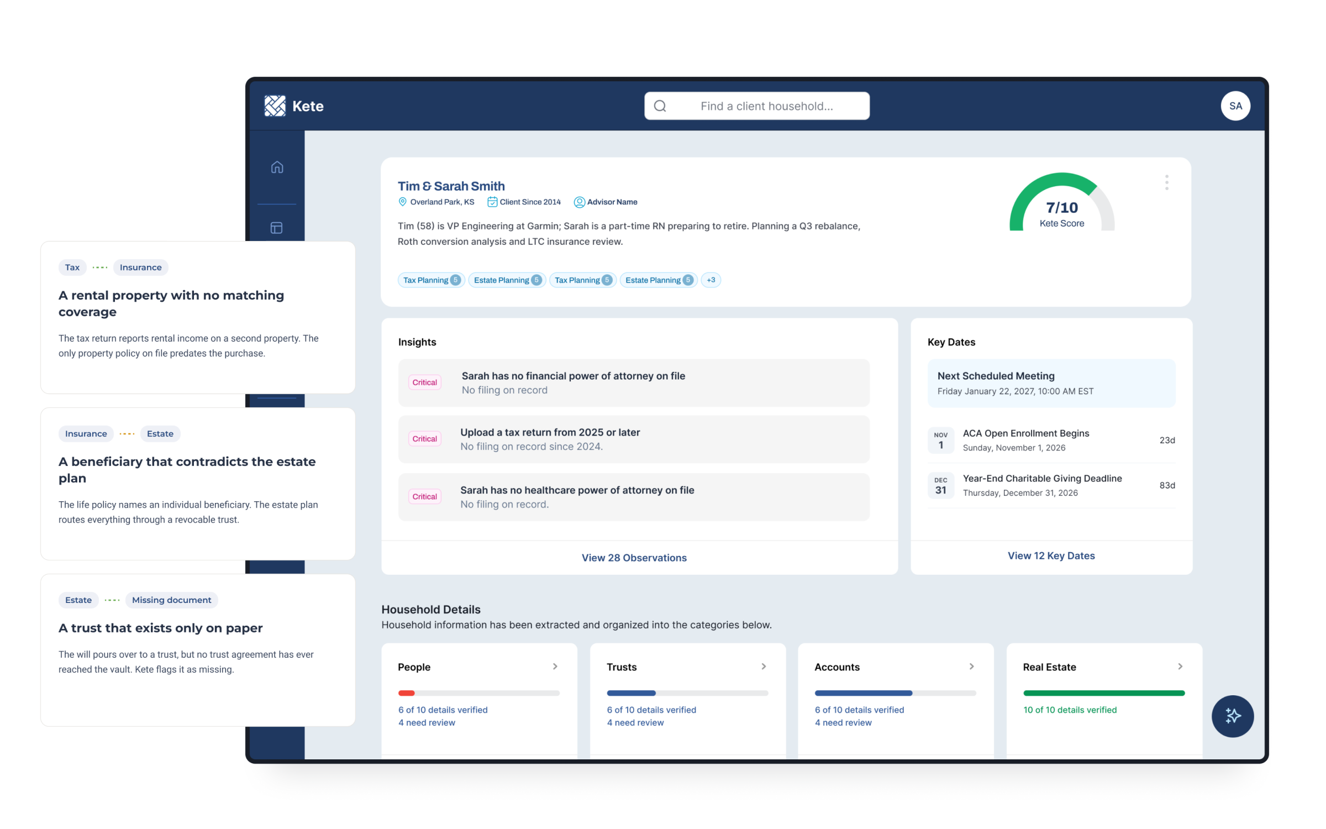Open the three-dot menu on household card
This screenshot has width=1326, height=829.
click(1166, 182)
